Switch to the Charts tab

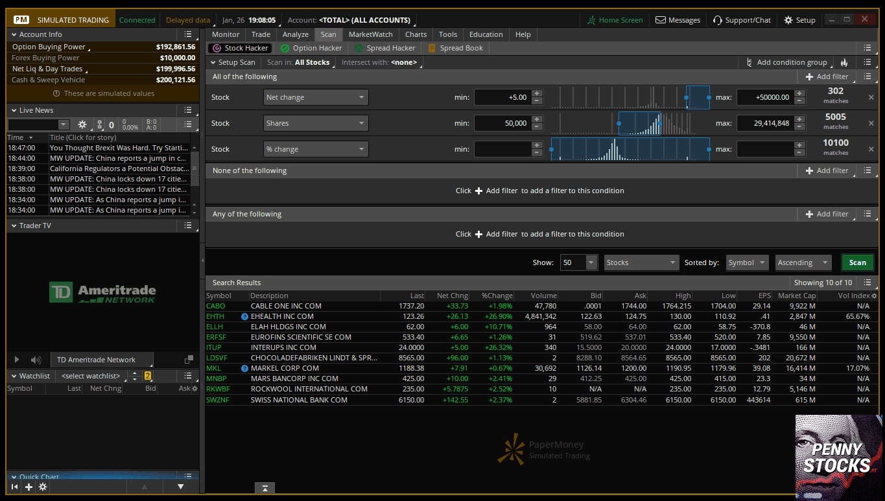point(416,34)
